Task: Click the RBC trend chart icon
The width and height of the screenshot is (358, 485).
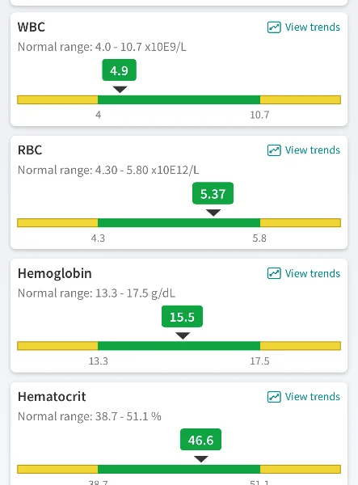Action: (274, 150)
